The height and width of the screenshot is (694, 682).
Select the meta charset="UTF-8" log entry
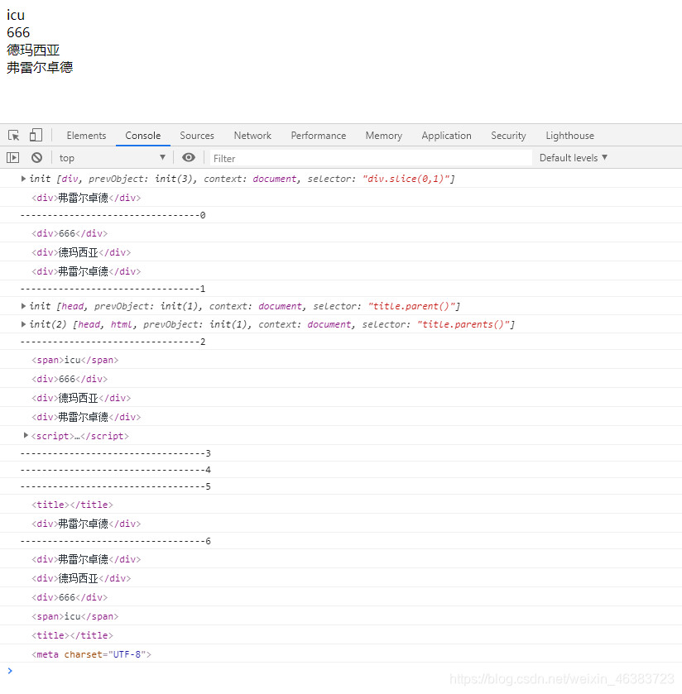(x=91, y=654)
